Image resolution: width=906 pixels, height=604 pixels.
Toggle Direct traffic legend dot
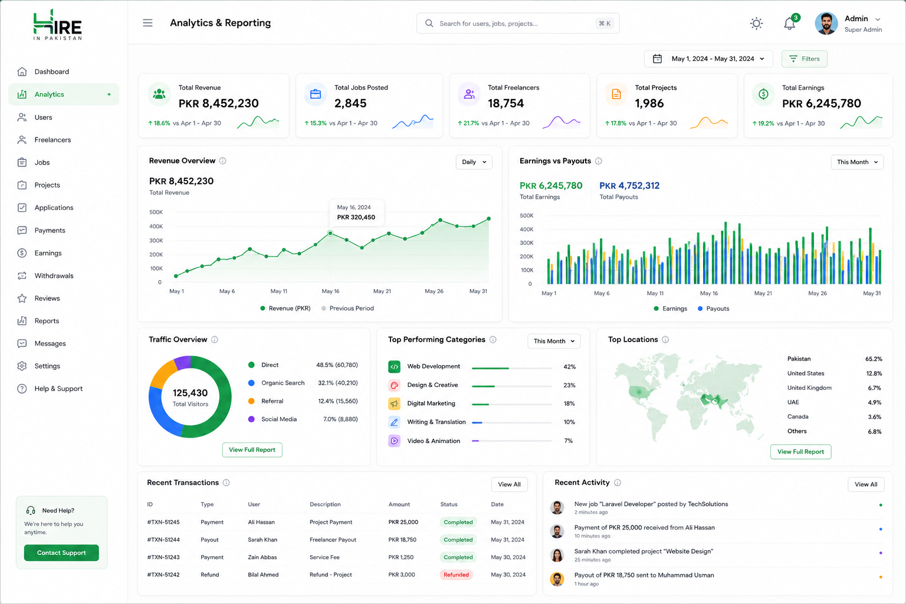coord(251,365)
